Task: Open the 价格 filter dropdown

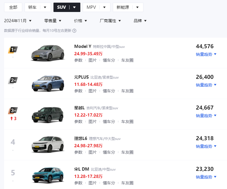Action: pos(81,21)
